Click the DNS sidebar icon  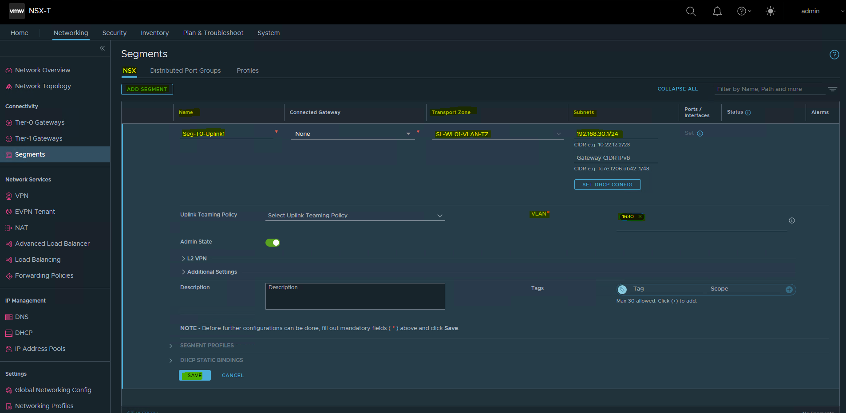[9, 317]
